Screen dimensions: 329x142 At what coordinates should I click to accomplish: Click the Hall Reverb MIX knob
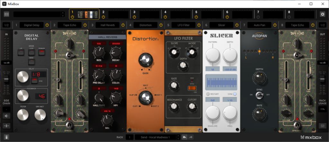[107, 121]
